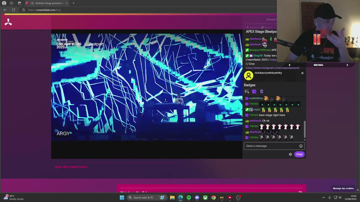The width and height of the screenshot is (360, 202).
Task: Open volume control in the system tray
Action: [340, 198]
